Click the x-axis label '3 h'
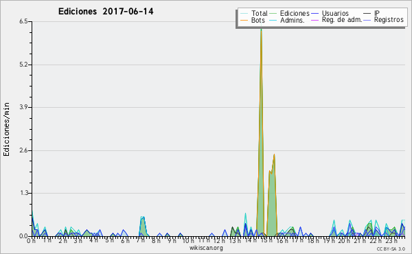The image size is (412, 254). (78, 240)
